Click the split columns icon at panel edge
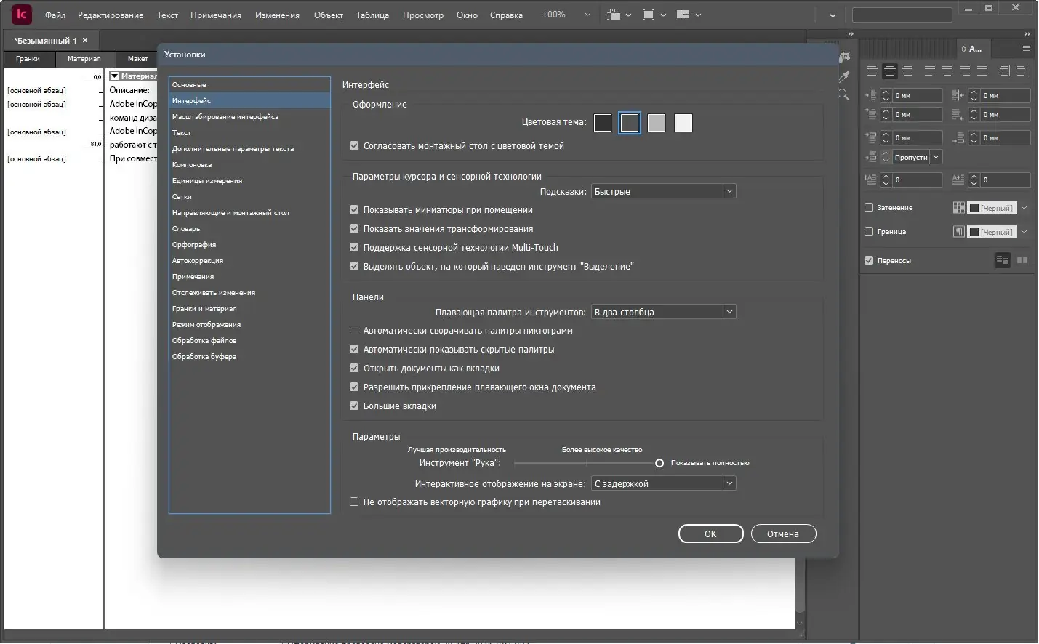 click(x=1022, y=260)
